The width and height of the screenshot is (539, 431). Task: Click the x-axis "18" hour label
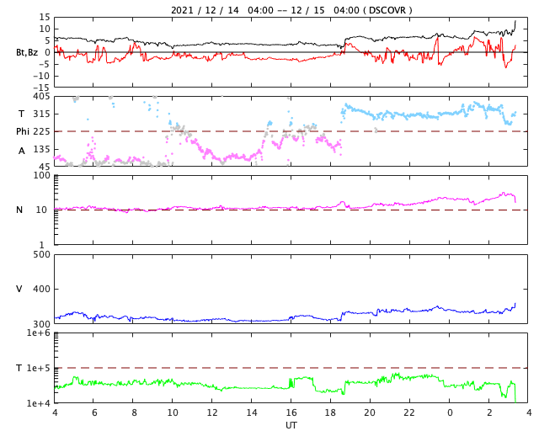(x=330, y=412)
